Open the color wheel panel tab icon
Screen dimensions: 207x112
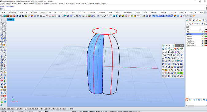point(187,20)
